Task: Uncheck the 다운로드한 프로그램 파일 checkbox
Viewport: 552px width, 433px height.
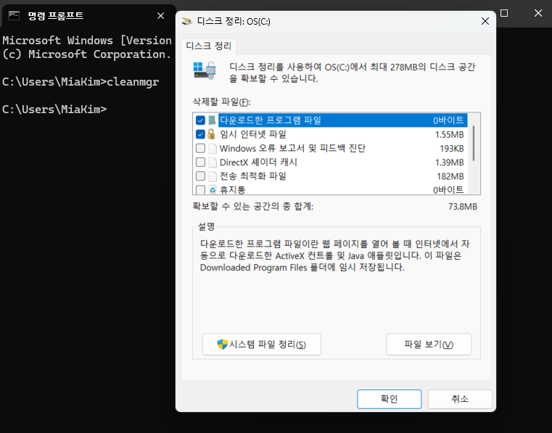Action: pyautogui.click(x=200, y=120)
